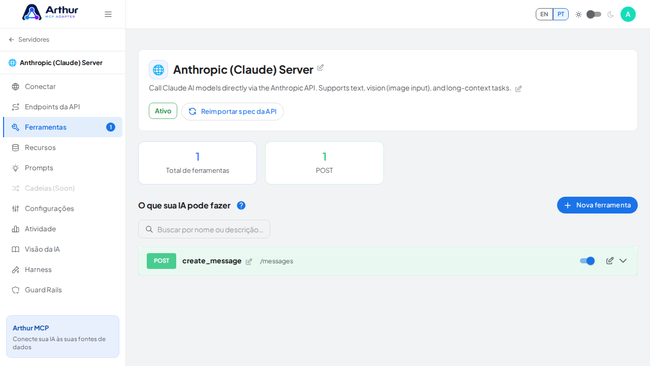Open Endpoints da API section

62,107
